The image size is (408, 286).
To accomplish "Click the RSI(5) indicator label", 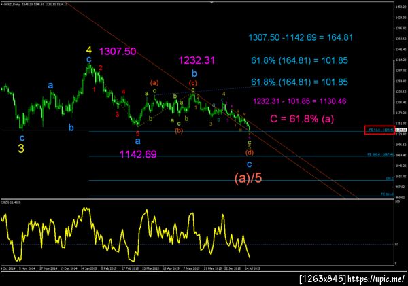I will pos(11,202).
